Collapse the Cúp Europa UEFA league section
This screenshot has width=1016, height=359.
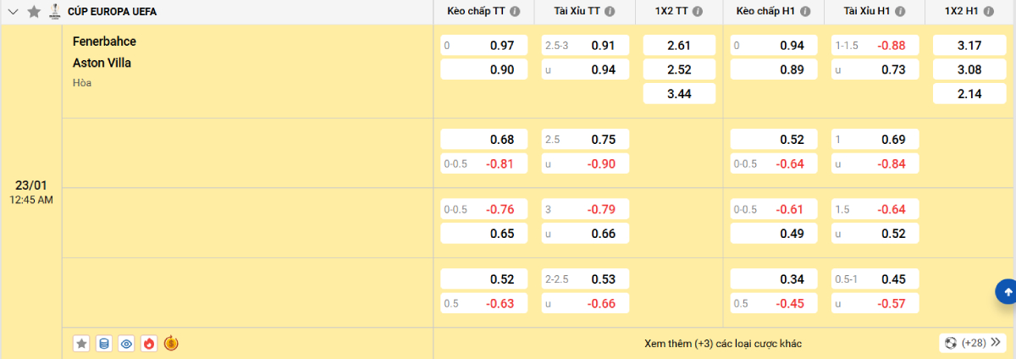[x=13, y=12]
